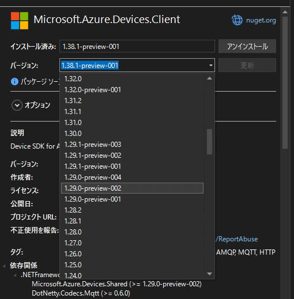This screenshot has width=294, height=299.
Task: Collapse the .NETFramework dependency node triangle
Action: click(x=15, y=275)
